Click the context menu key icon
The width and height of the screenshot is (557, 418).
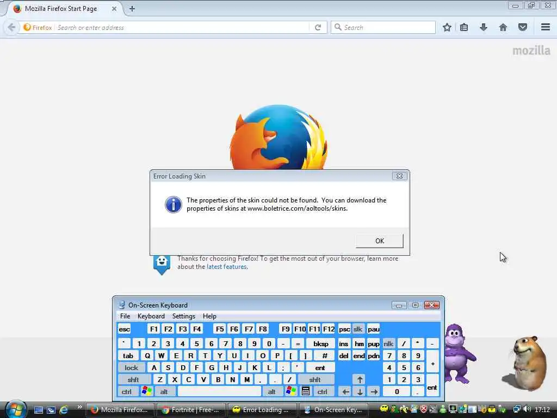(305, 391)
